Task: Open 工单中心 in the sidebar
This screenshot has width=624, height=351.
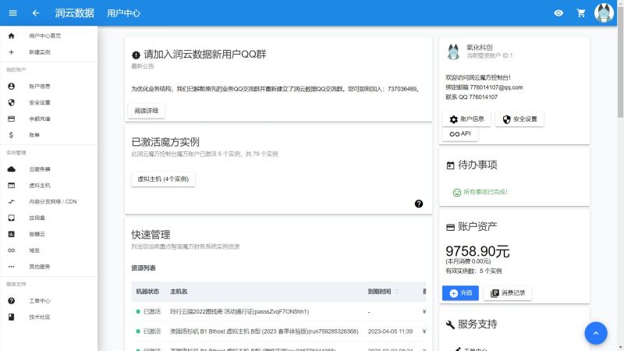Action: (x=48, y=301)
